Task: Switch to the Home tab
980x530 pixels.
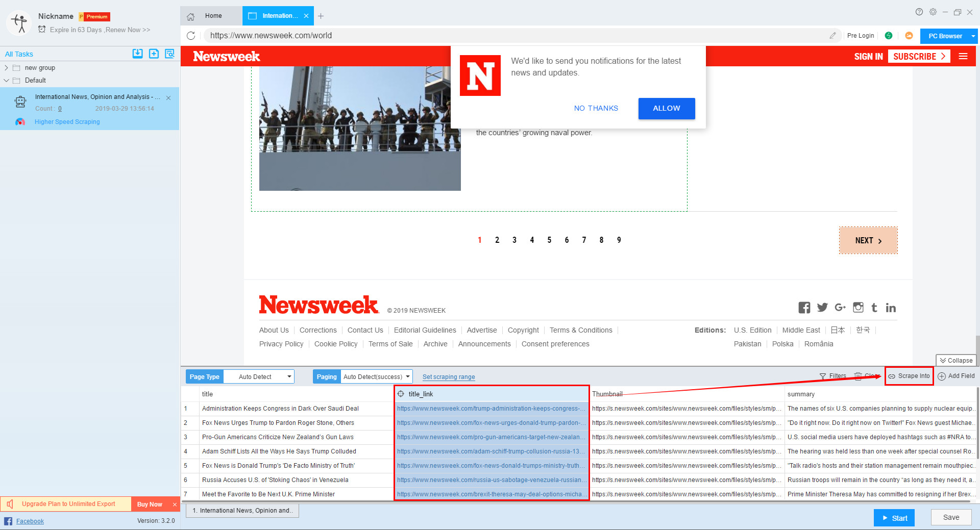Action: click(211, 16)
